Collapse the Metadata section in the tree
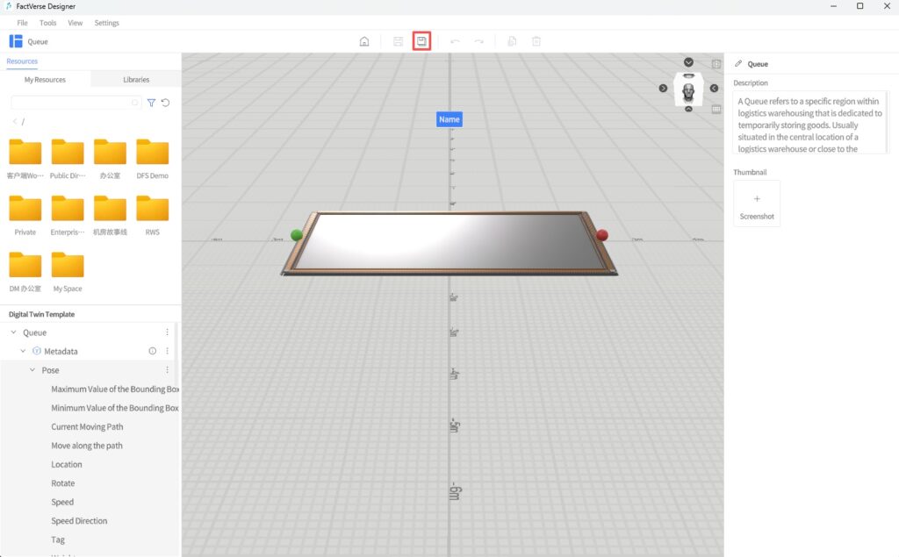Screen dimensions: 899x557 tap(23, 351)
